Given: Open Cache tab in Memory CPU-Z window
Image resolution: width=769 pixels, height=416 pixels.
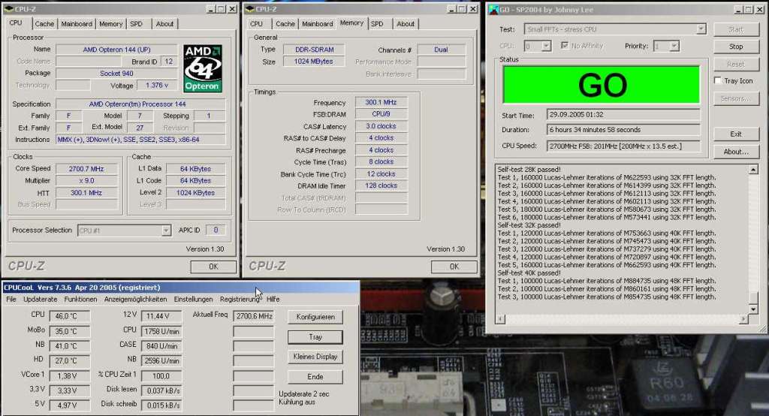Looking at the screenshot, I should 285,23.
